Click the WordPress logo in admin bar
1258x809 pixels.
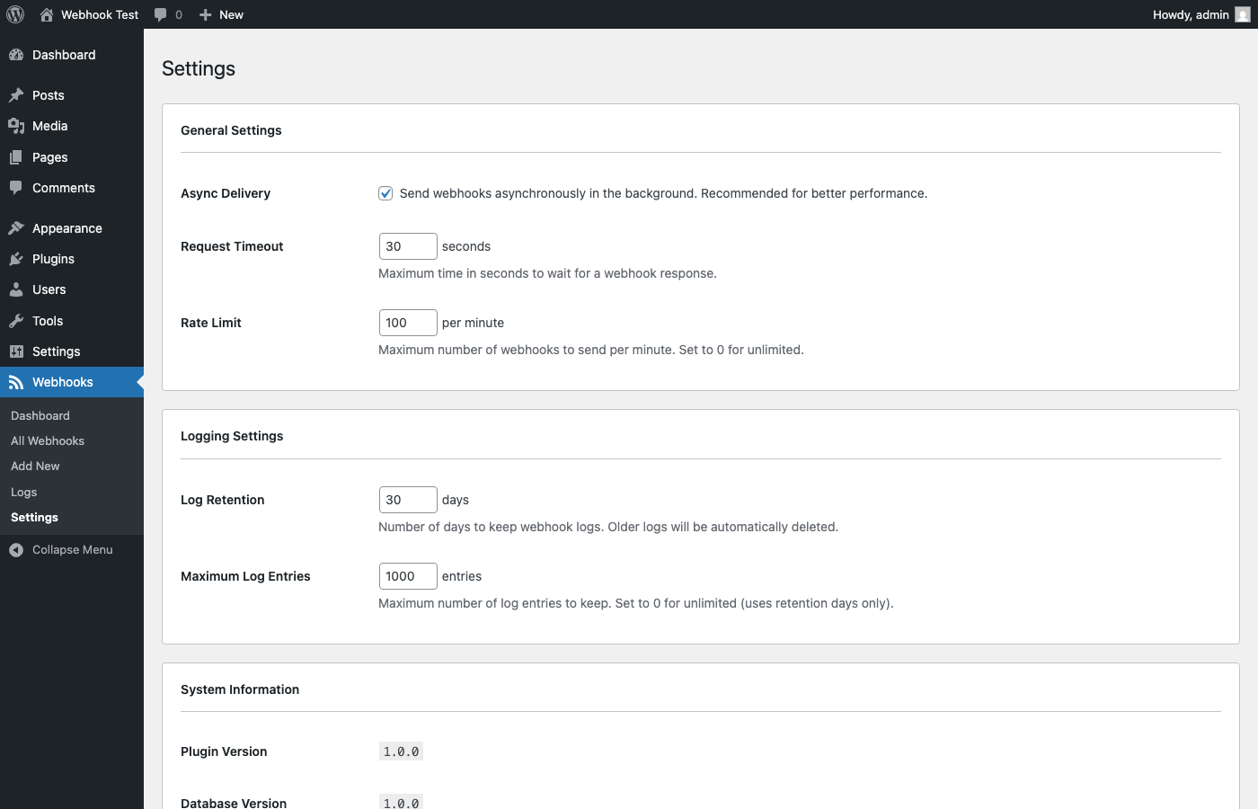pos(14,14)
